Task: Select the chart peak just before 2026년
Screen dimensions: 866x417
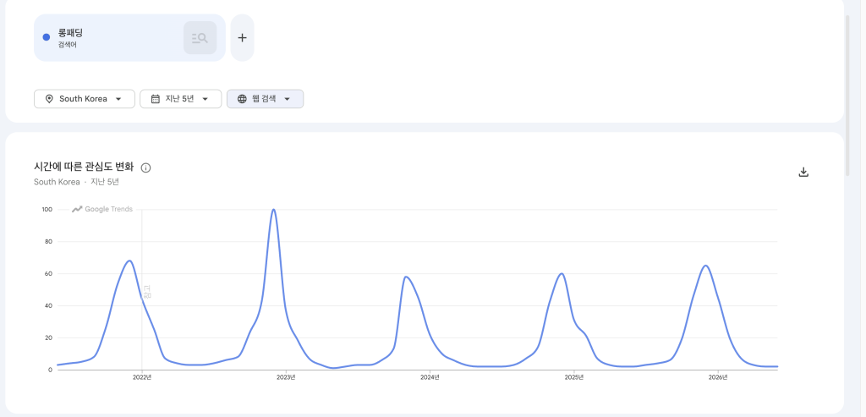Action: coord(705,266)
